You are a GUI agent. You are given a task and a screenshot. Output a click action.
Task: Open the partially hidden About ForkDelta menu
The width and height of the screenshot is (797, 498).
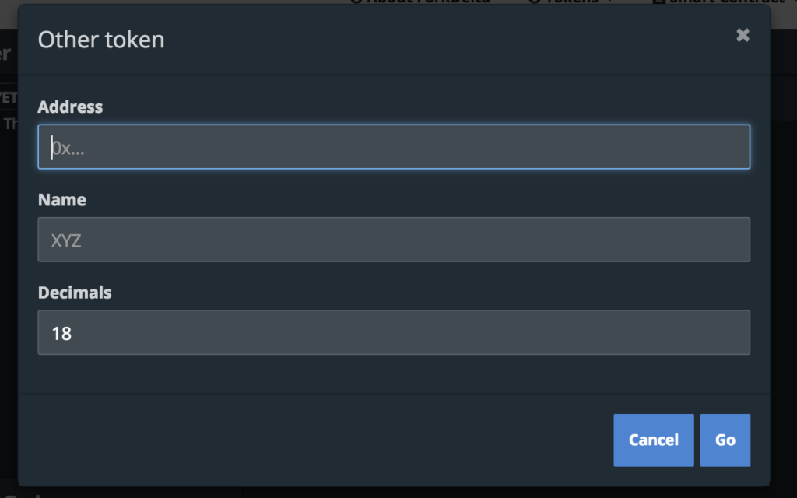421,2
